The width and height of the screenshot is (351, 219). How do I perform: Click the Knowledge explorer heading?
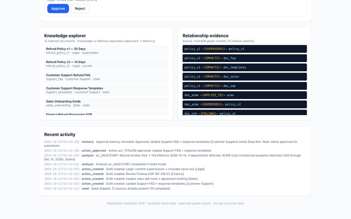[65, 36]
